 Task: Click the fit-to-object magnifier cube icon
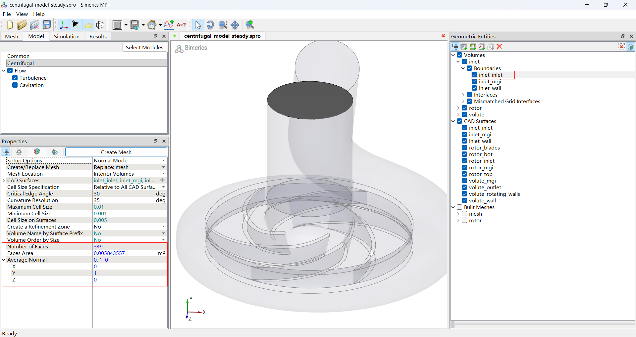250,25
